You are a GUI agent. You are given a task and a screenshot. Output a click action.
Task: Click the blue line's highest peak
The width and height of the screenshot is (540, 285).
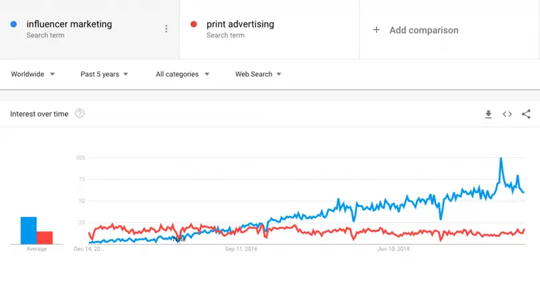(x=501, y=159)
